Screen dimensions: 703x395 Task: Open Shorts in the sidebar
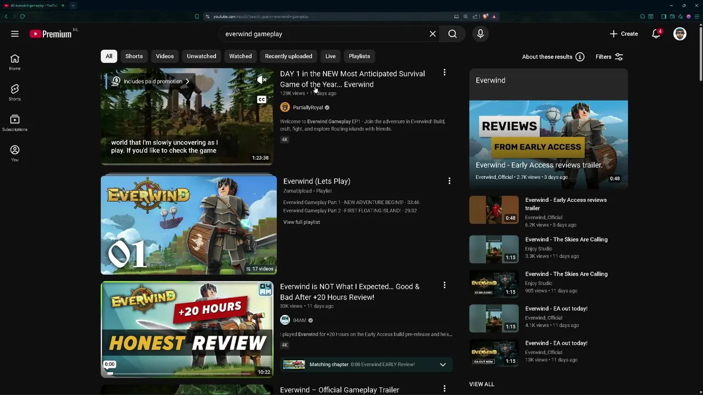click(x=15, y=93)
